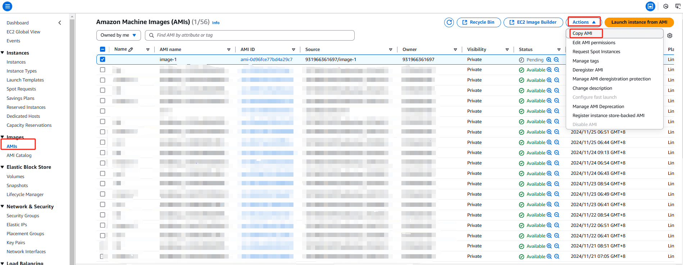
Task: Open the Info link beside the title
Action: pyautogui.click(x=216, y=23)
